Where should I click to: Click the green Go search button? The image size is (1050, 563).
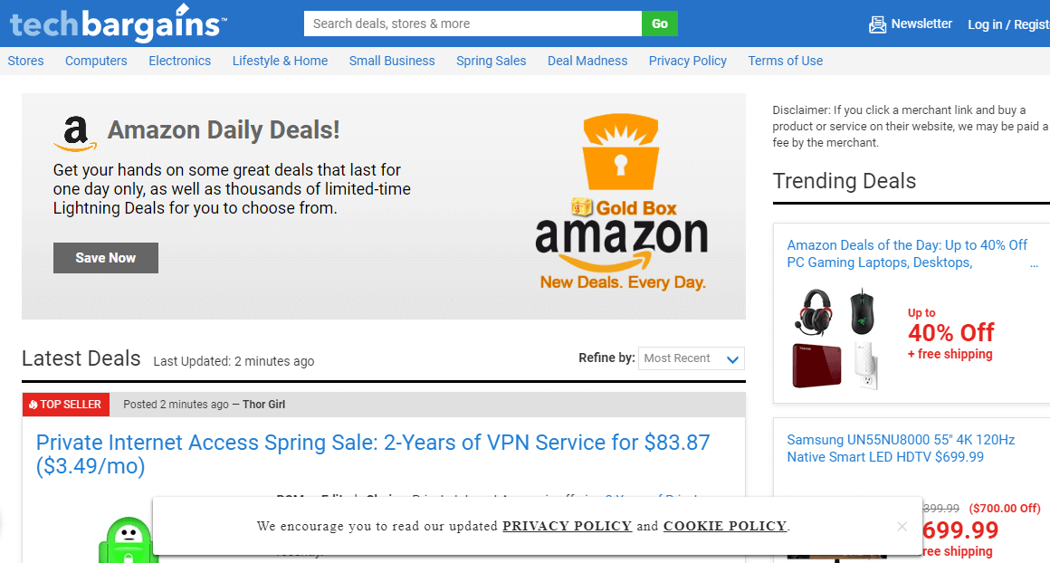point(660,24)
